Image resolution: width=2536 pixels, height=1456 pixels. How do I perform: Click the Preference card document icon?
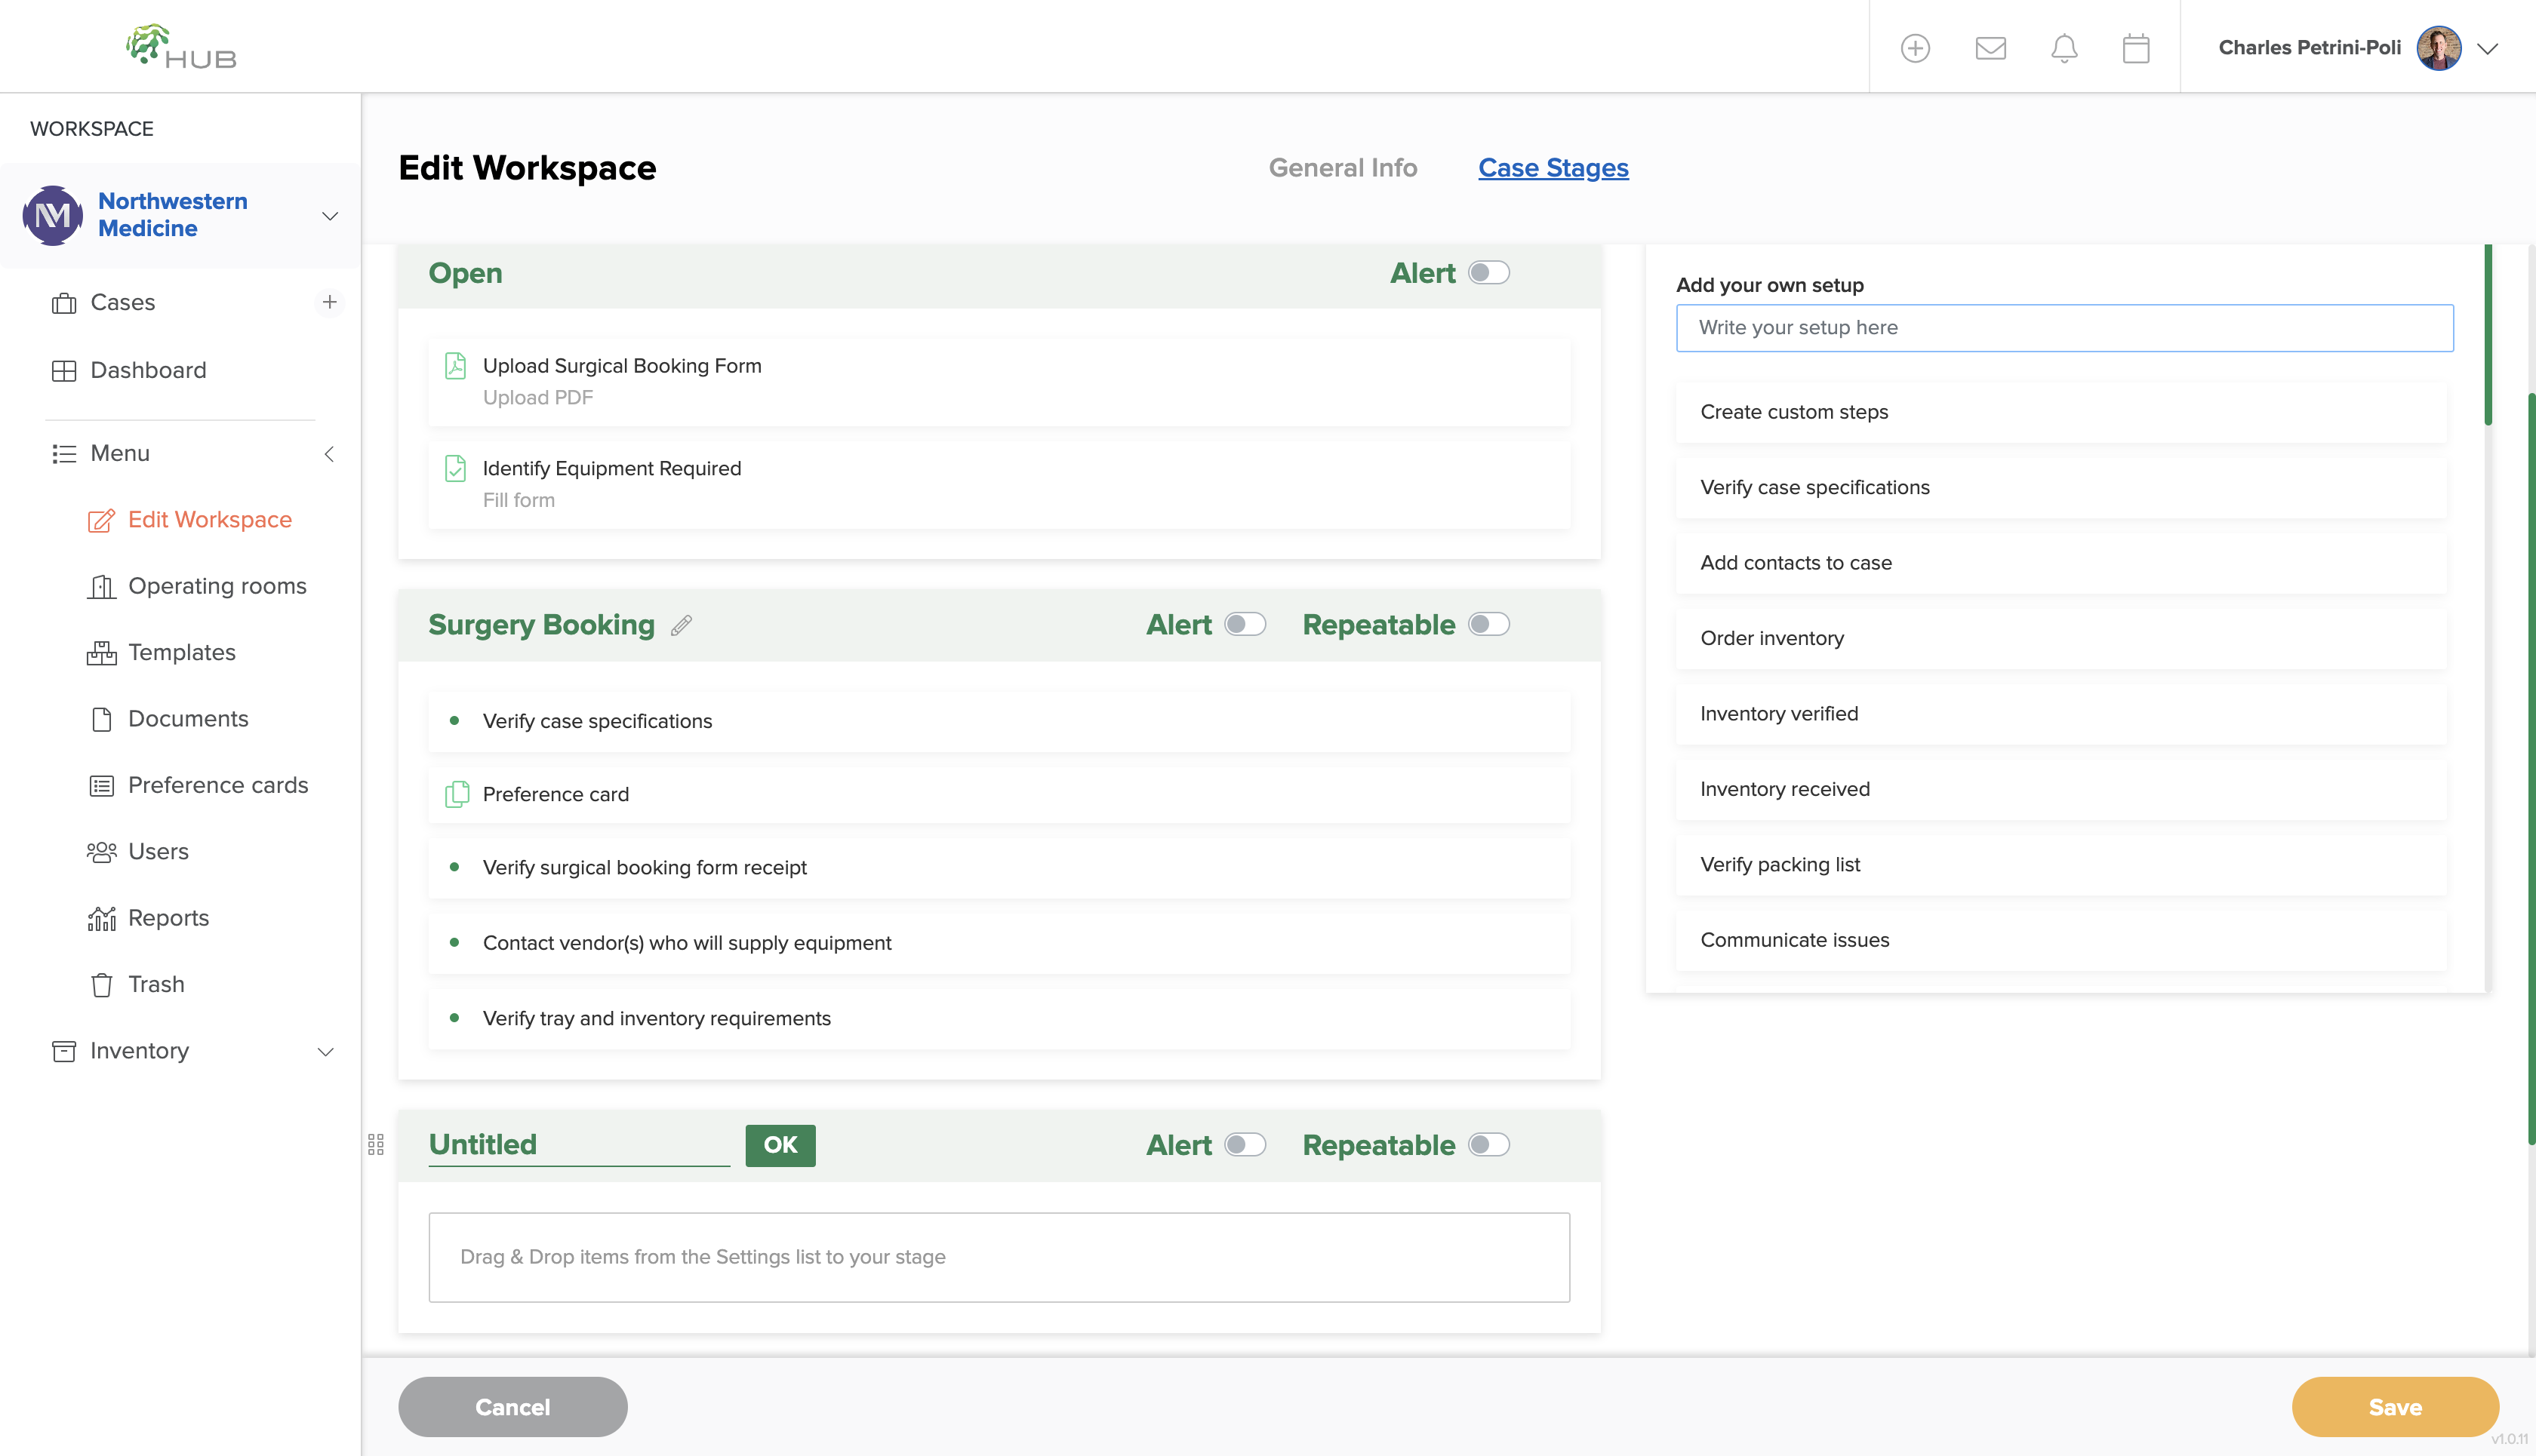[x=456, y=794]
